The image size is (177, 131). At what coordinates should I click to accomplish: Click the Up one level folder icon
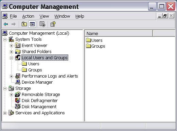click(x=24, y=24)
